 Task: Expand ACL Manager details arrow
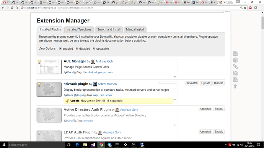(x=174, y=77)
